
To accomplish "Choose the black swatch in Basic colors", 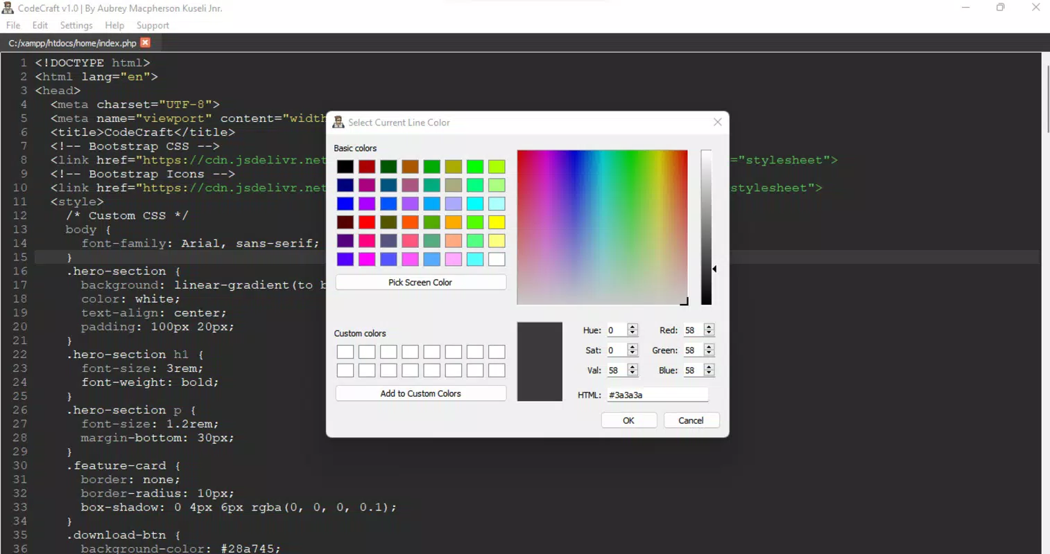I will click(345, 167).
